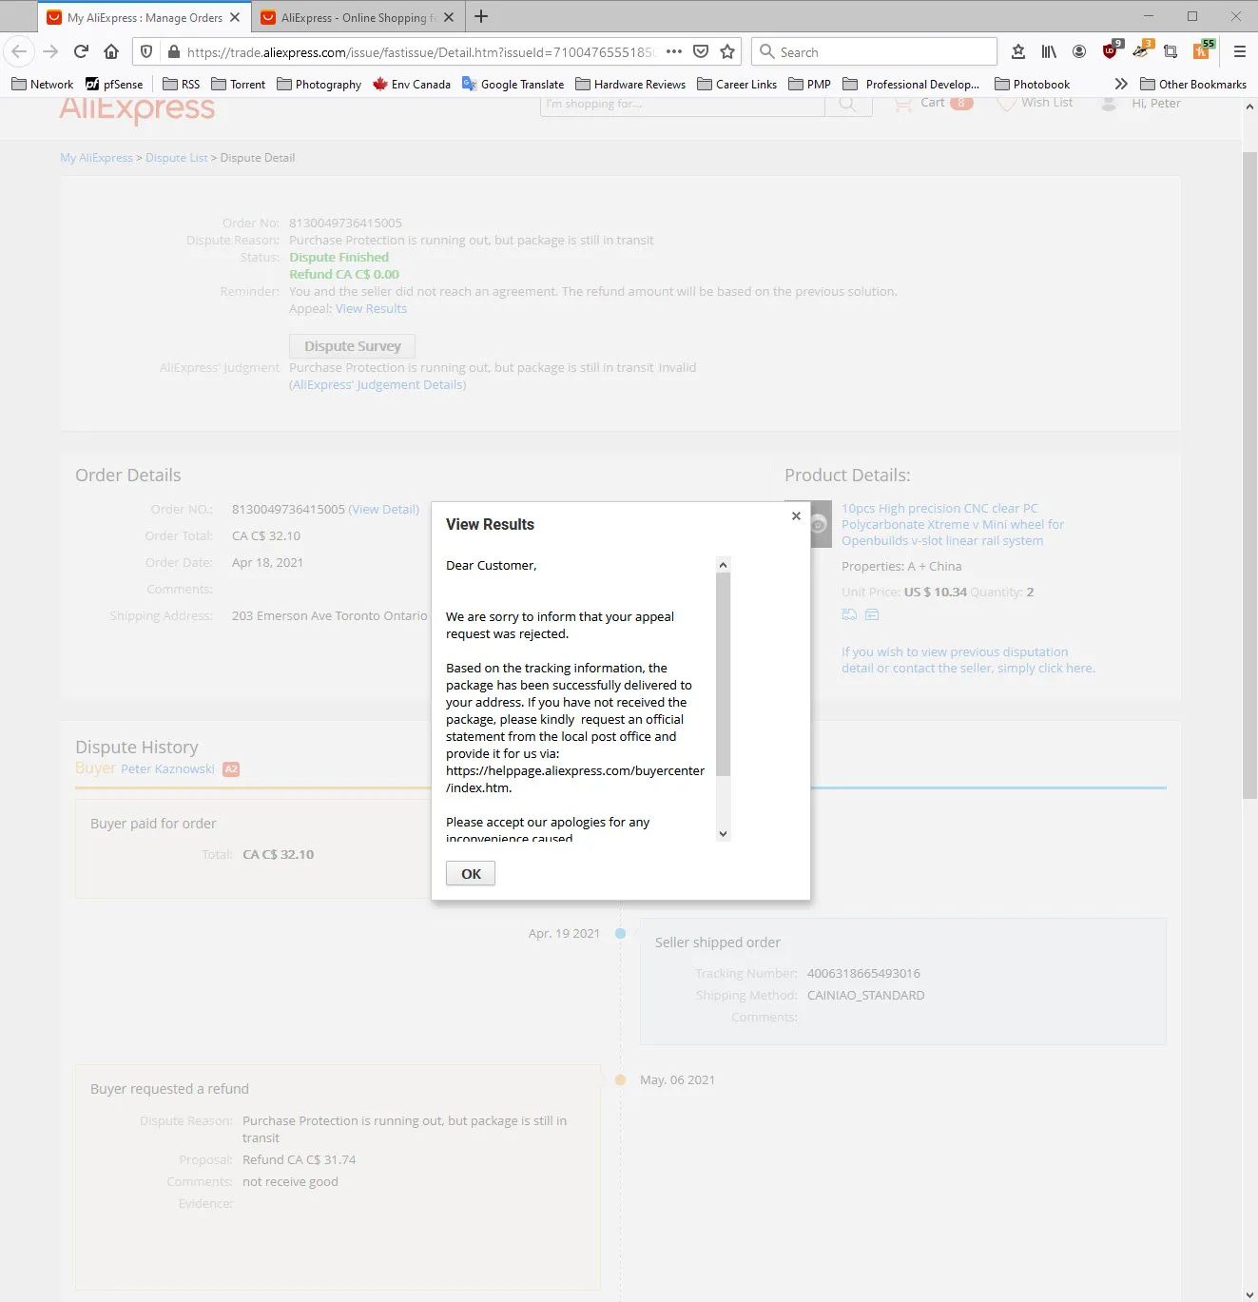Click OK in the View Results dialog
Screen dimensions: 1258x1302
click(x=471, y=873)
